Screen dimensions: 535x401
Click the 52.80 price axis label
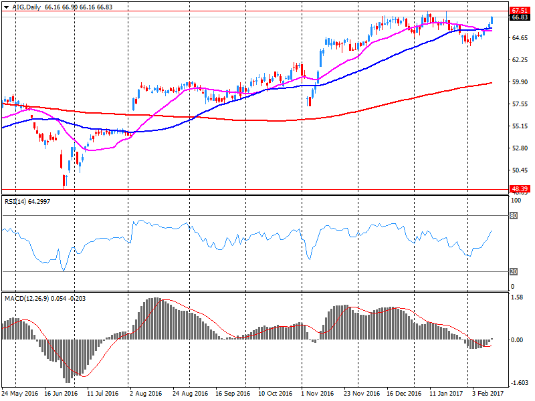(x=520, y=148)
